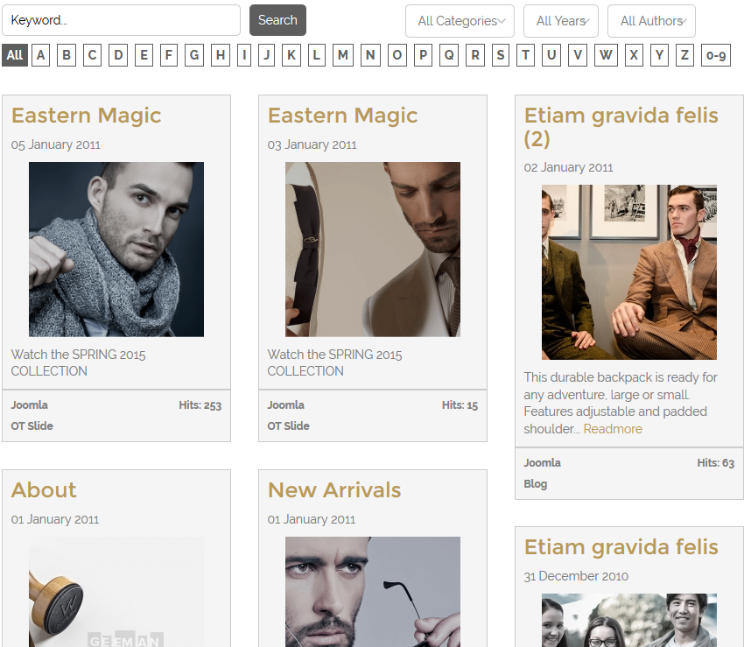The height and width of the screenshot is (647, 751).
Task: Filter articles by letter H
Action: 221,55
